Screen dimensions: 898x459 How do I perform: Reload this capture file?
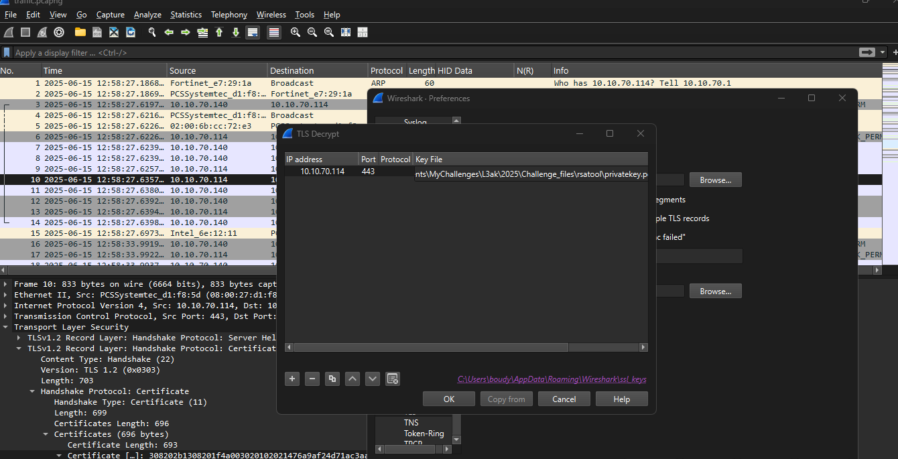(x=131, y=32)
